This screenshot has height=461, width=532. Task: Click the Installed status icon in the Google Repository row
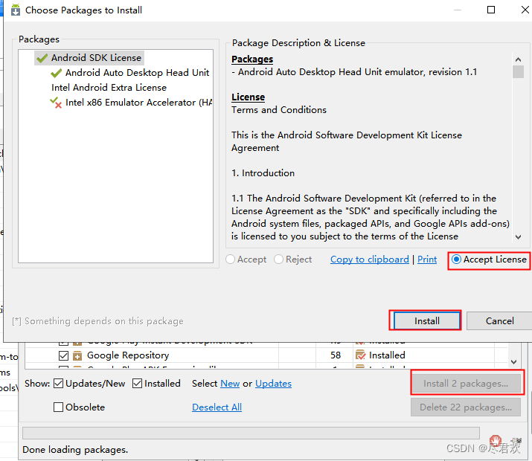(x=360, y=355)
